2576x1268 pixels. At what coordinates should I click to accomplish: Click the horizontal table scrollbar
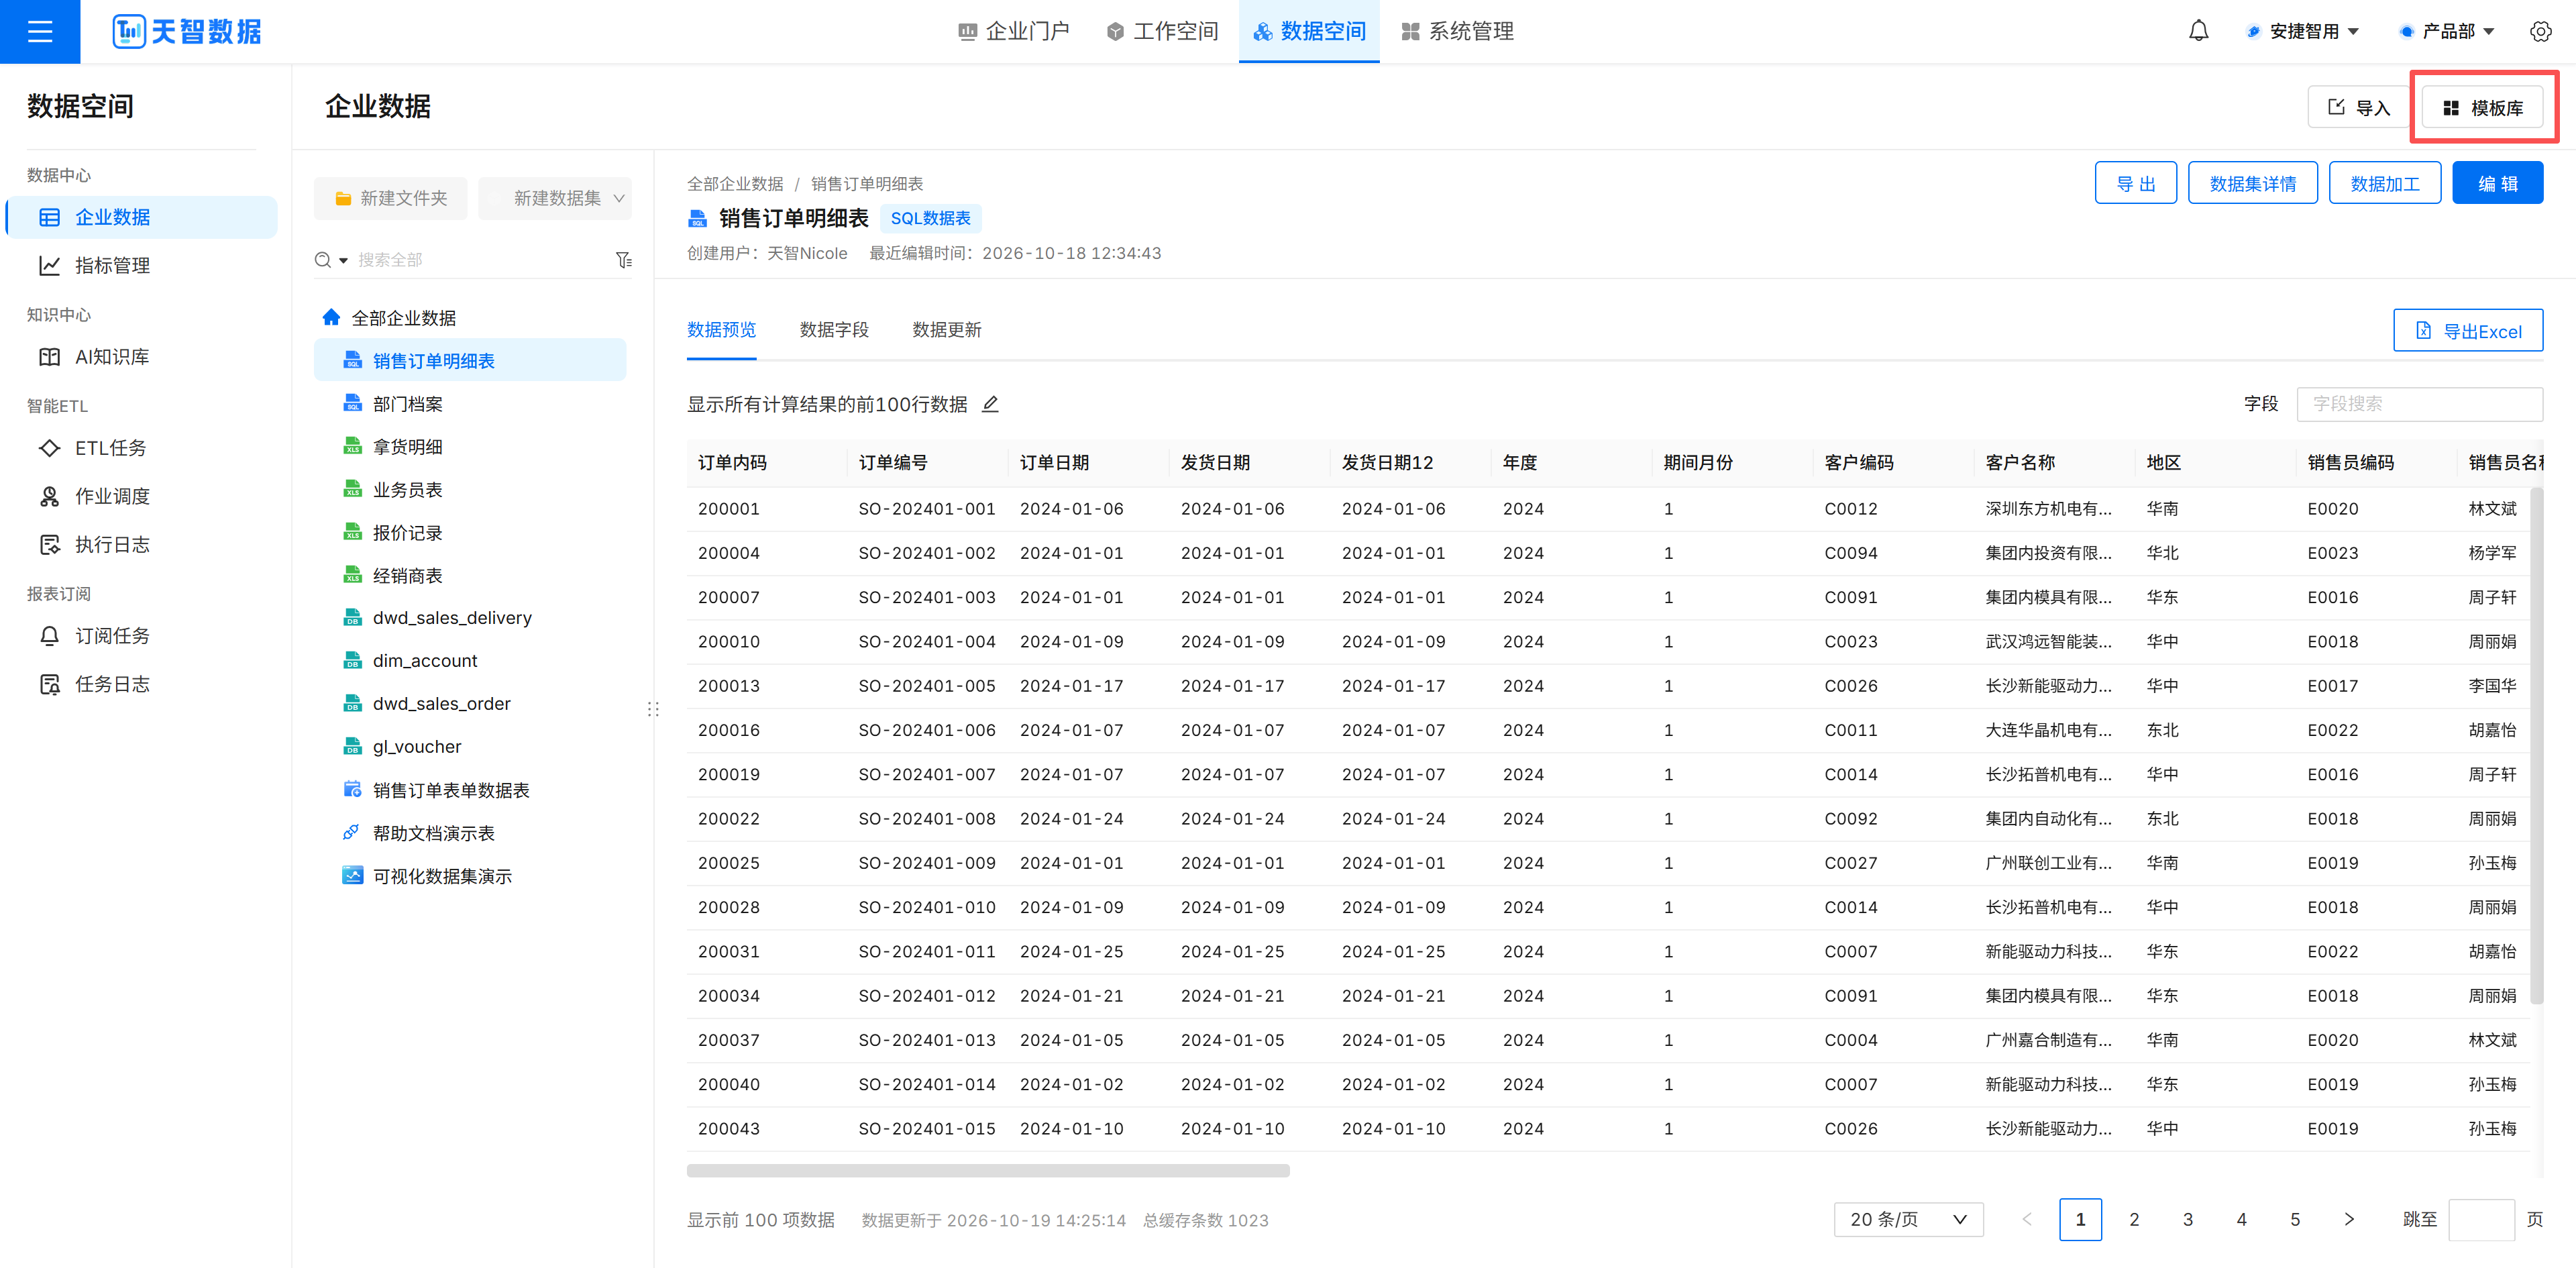click(988, 1170)
